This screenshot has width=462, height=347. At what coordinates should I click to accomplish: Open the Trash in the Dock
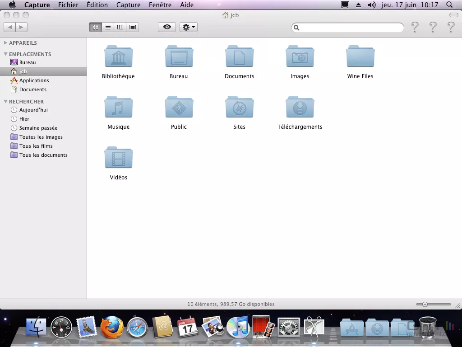pyautogui.click(x=428, y=327)
